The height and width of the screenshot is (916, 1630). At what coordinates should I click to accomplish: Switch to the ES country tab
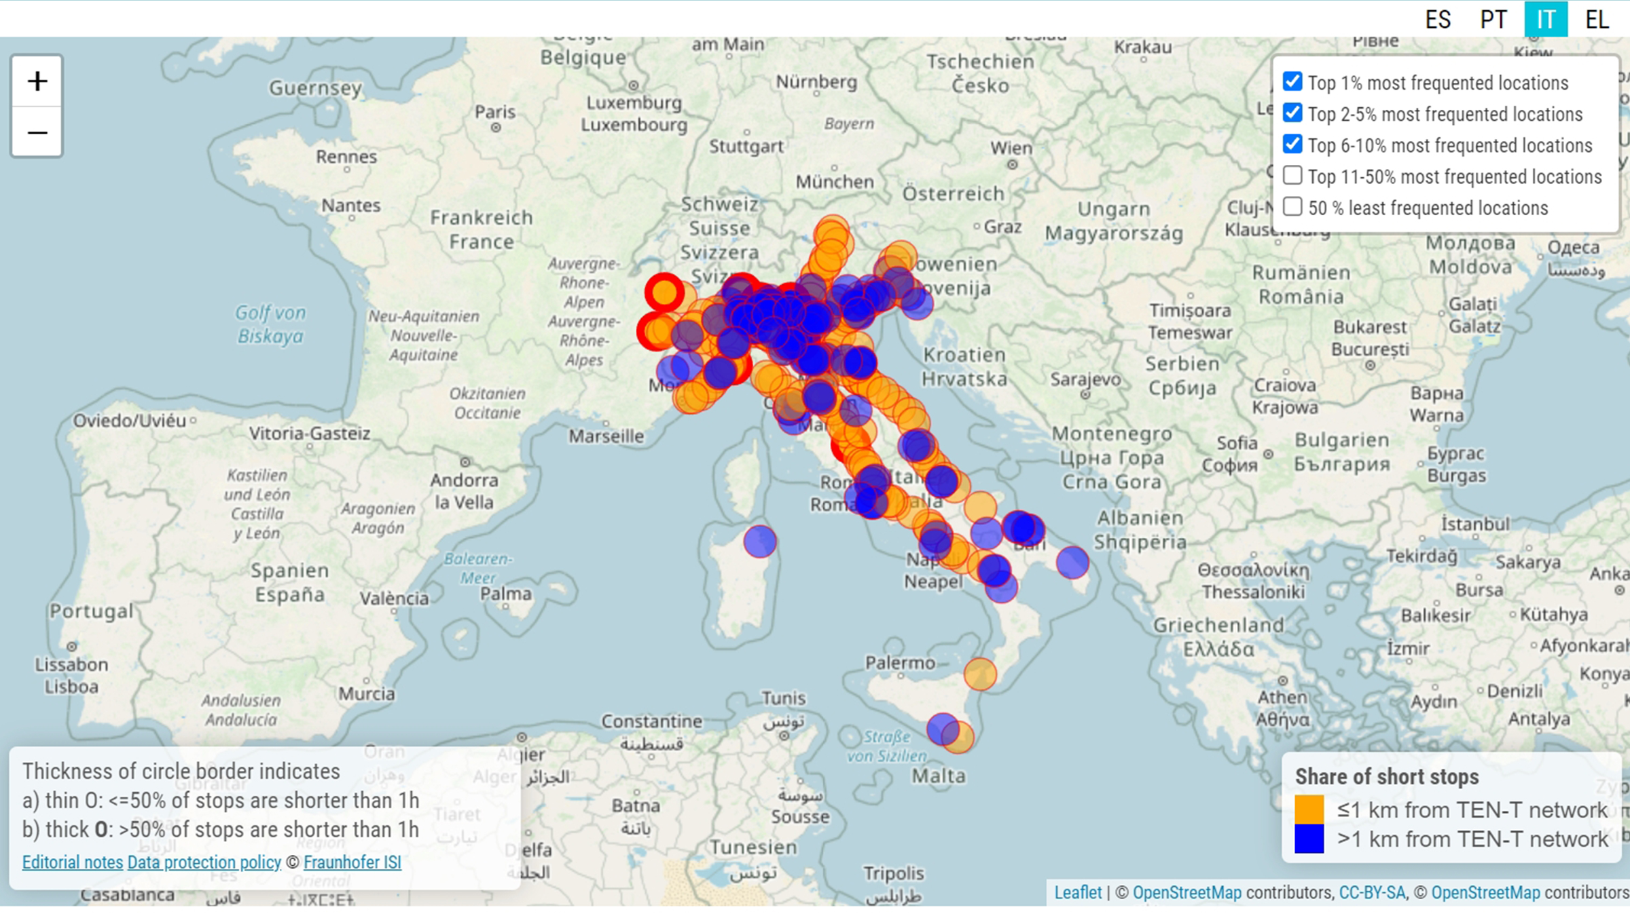click(1438, 19)
